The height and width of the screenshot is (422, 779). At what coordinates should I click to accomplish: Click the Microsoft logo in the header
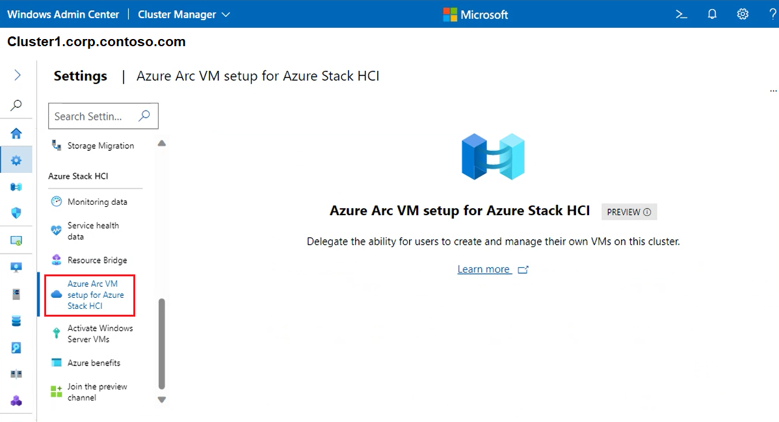(x=475, y=14)
